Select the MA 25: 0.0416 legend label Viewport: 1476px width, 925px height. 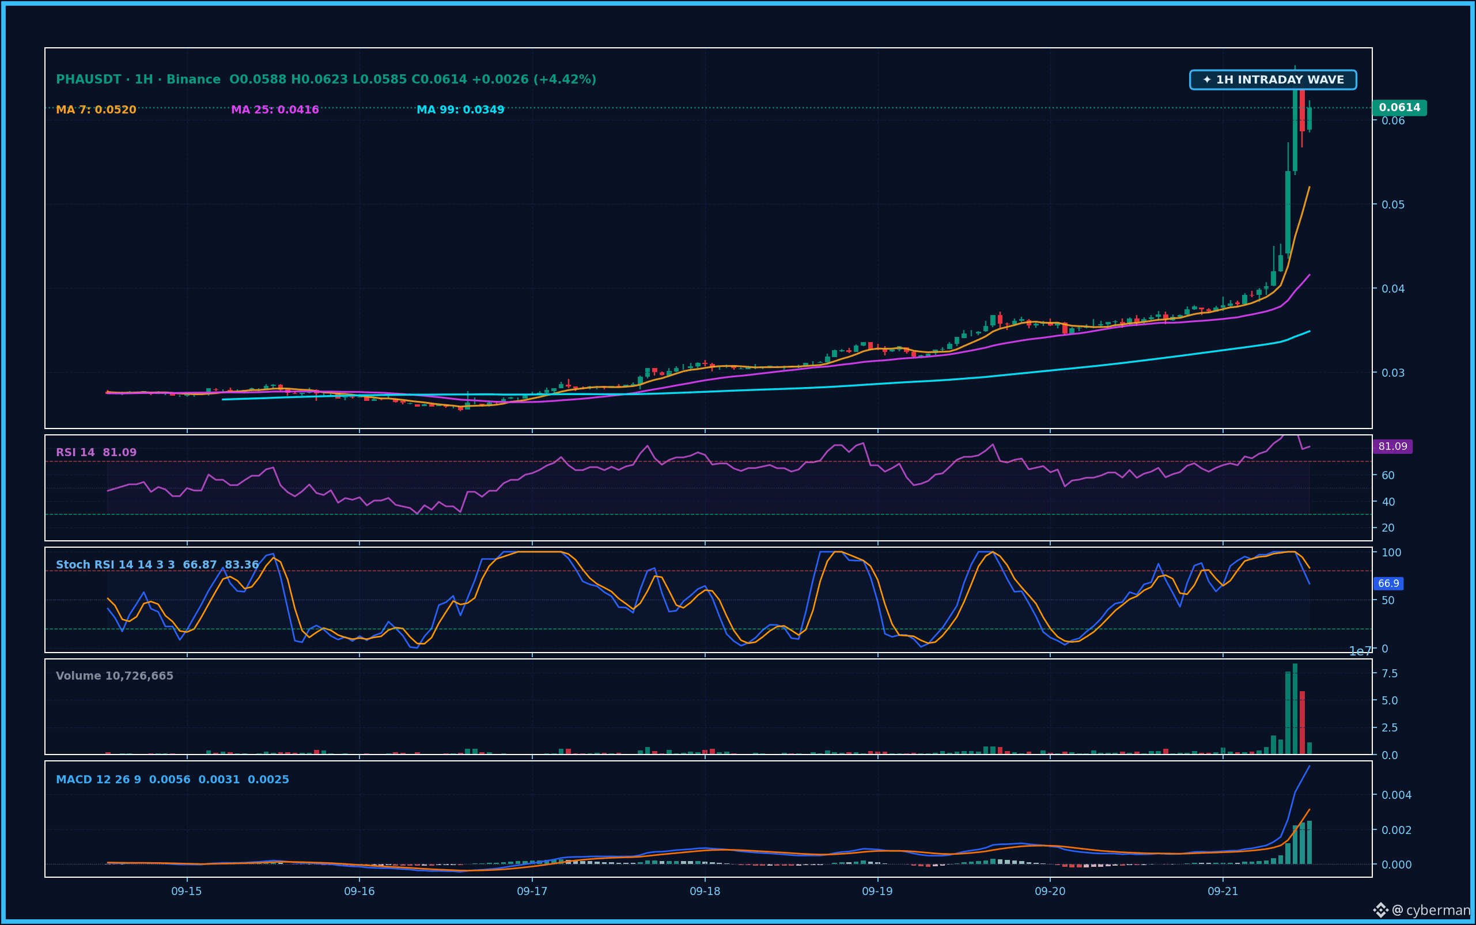[275, 110]
